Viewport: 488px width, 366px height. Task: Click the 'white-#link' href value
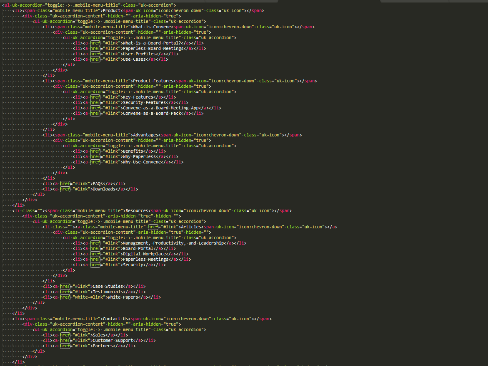(x=89, y=297)
